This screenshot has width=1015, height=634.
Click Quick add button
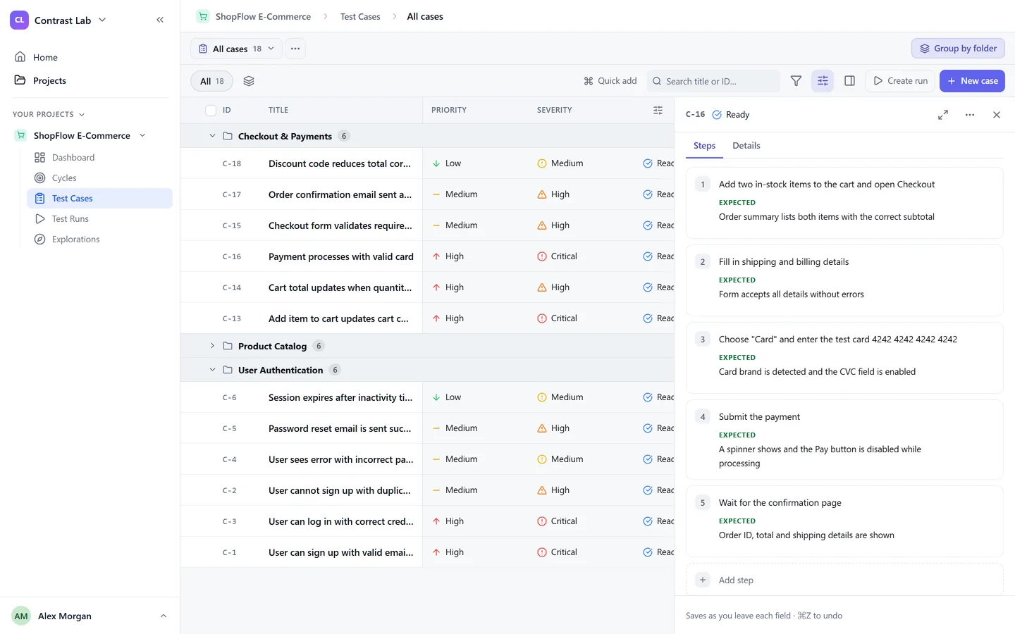click(x=610, y=81)
